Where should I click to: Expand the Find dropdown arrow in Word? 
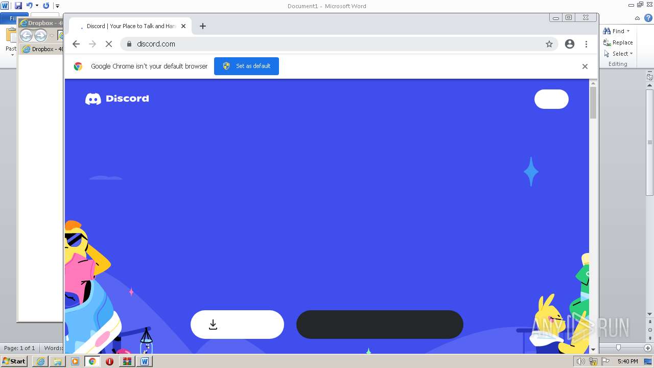(x=628, y=31)
